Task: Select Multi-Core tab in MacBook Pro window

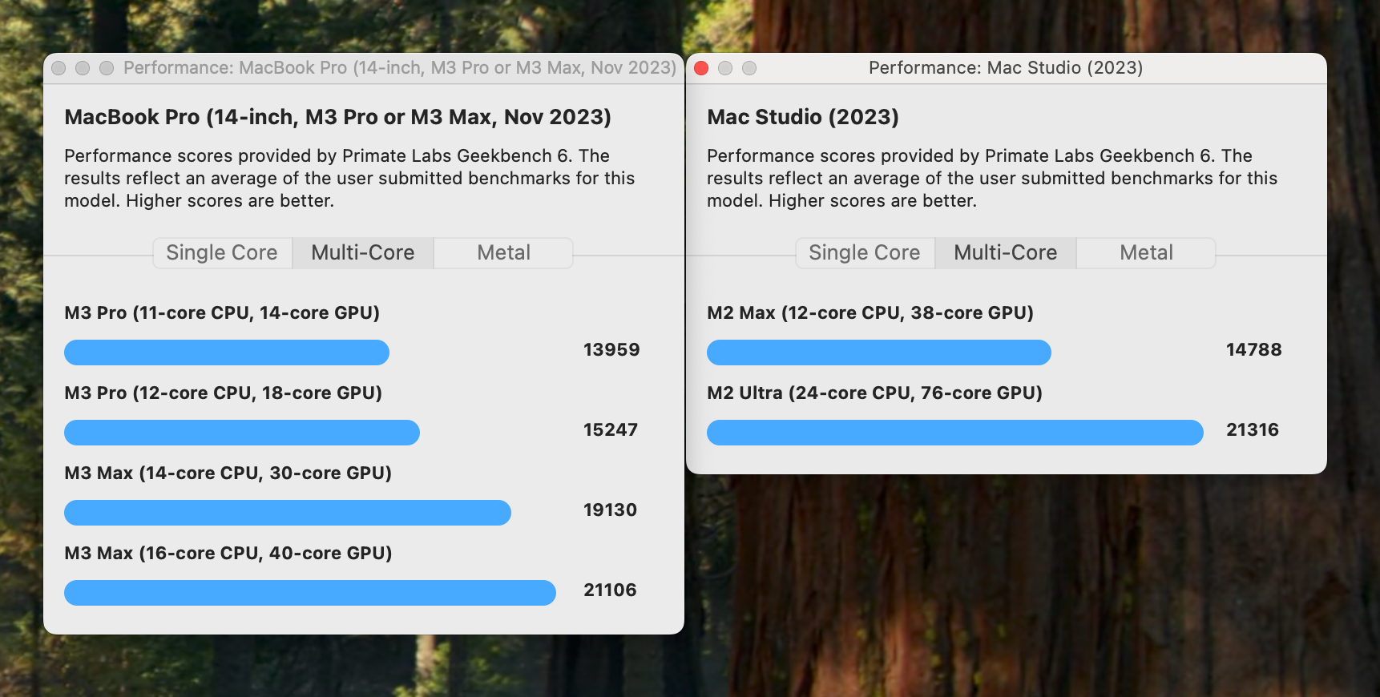Action: 363,253
